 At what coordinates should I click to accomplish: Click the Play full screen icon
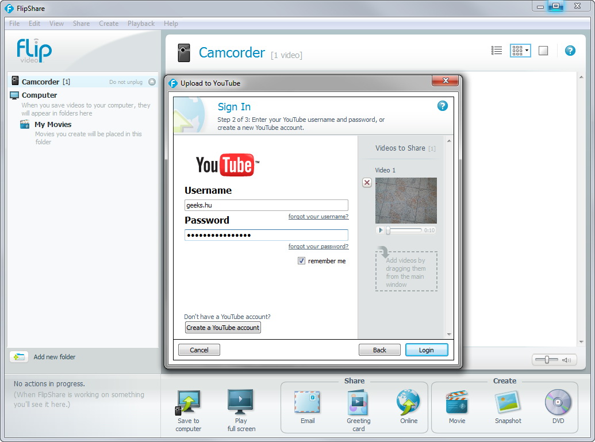[241, 403]
